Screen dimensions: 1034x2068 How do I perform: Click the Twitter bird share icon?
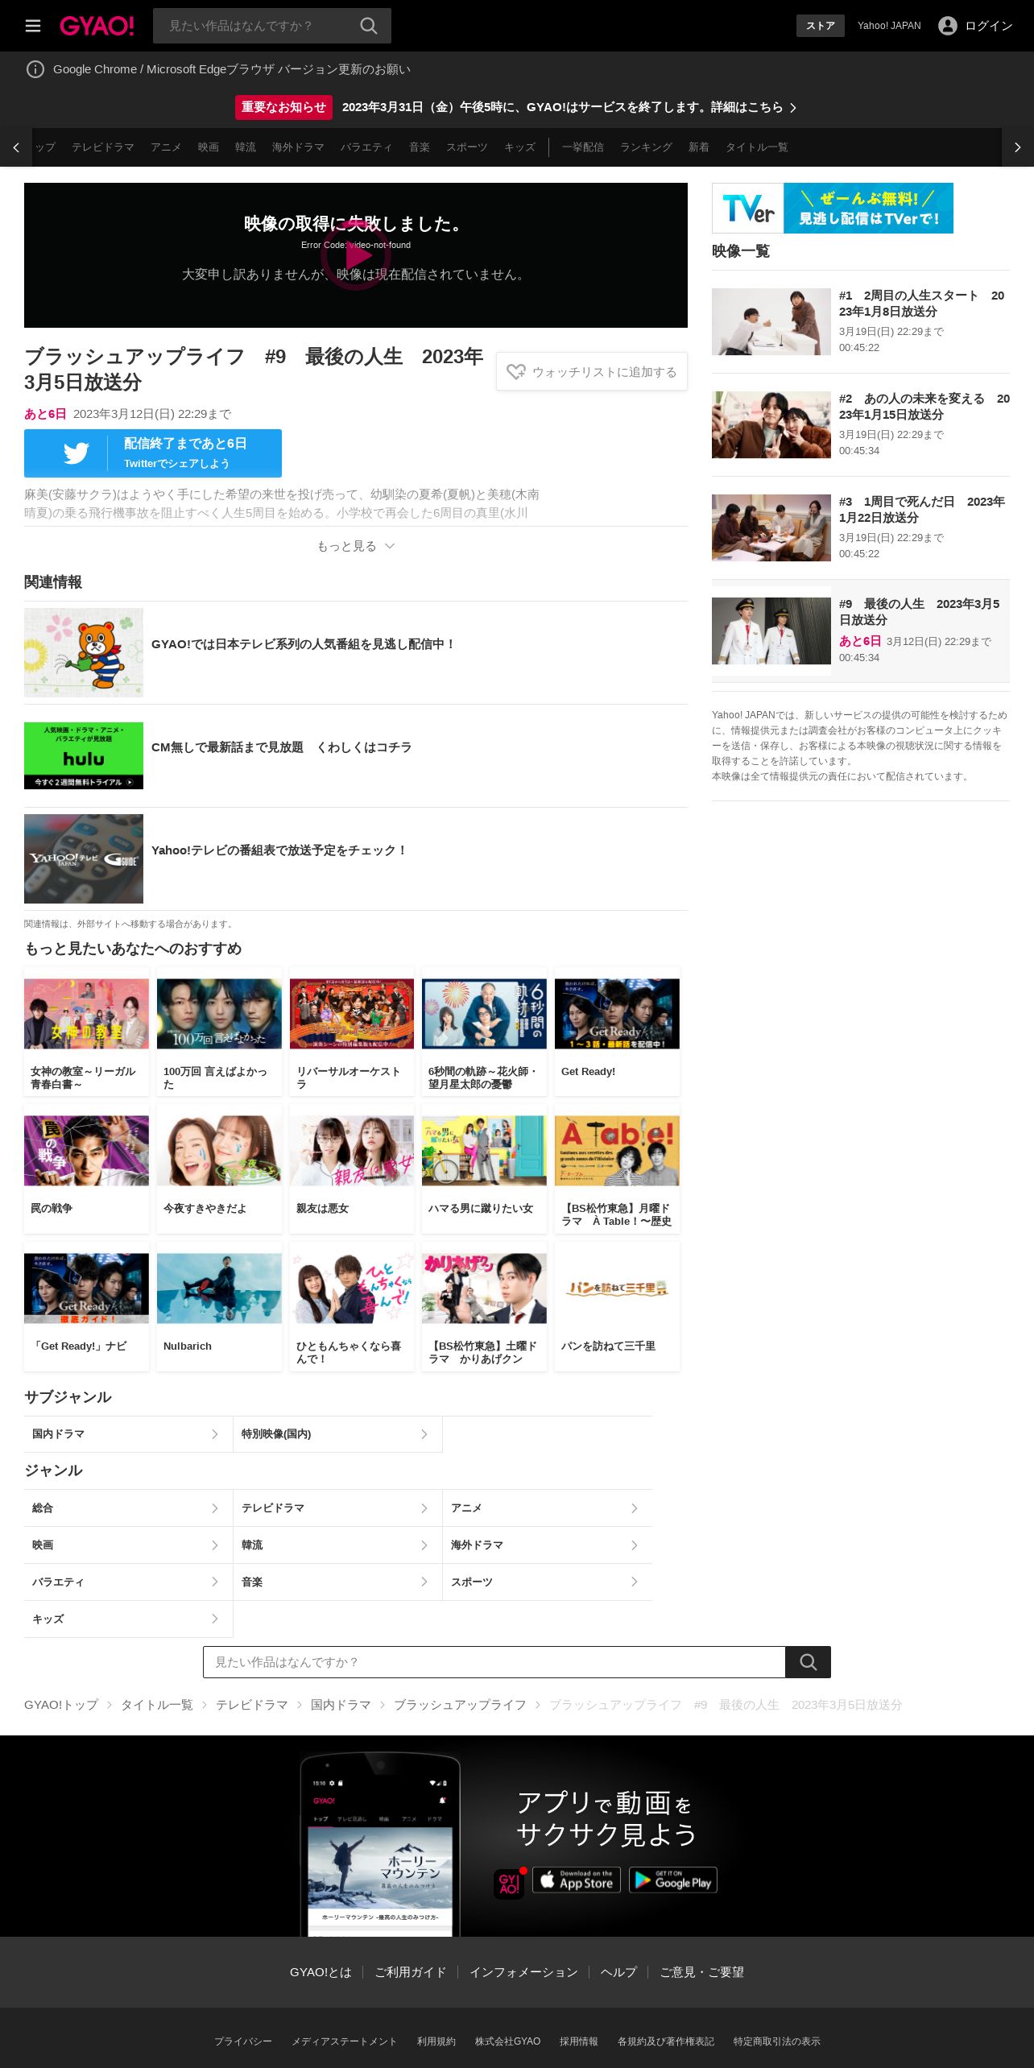tap(76, 453)
